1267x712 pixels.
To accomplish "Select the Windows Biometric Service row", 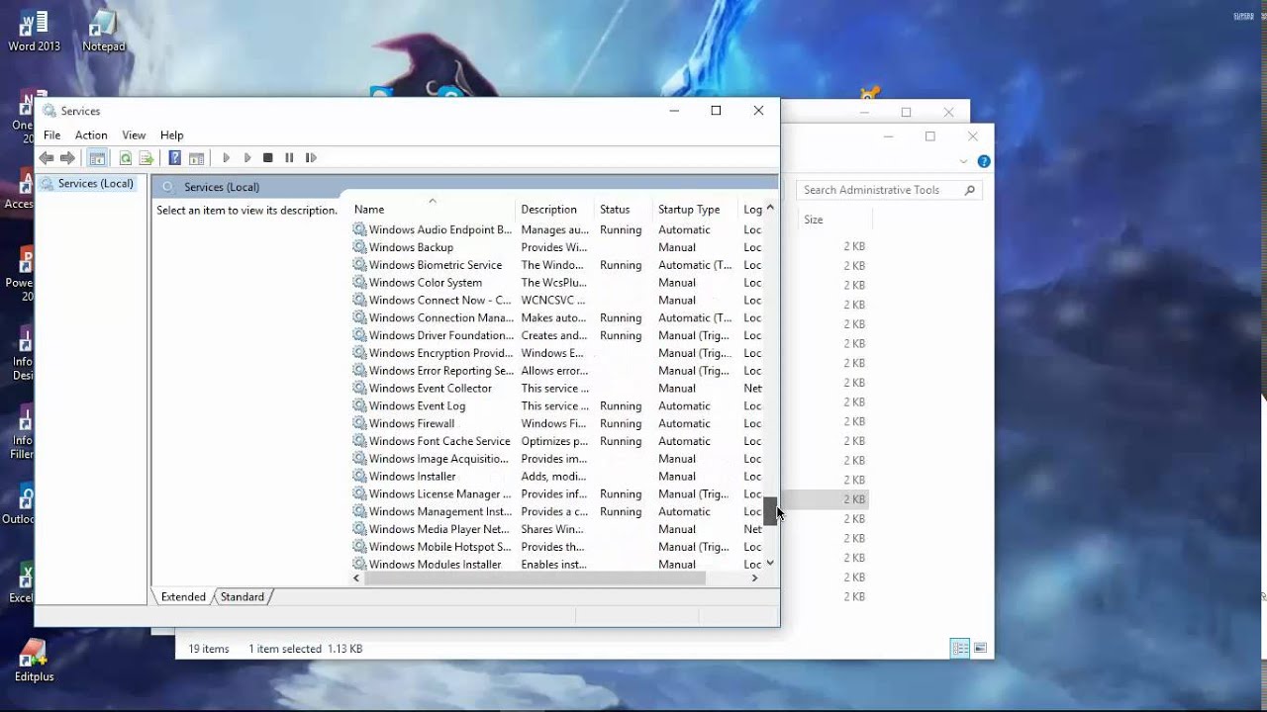I will pos(556,265).
